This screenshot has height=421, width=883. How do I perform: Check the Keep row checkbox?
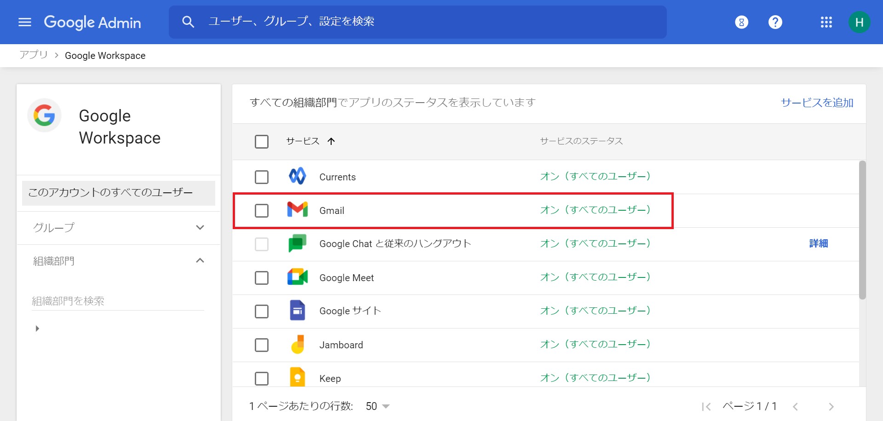click(262, 379)
